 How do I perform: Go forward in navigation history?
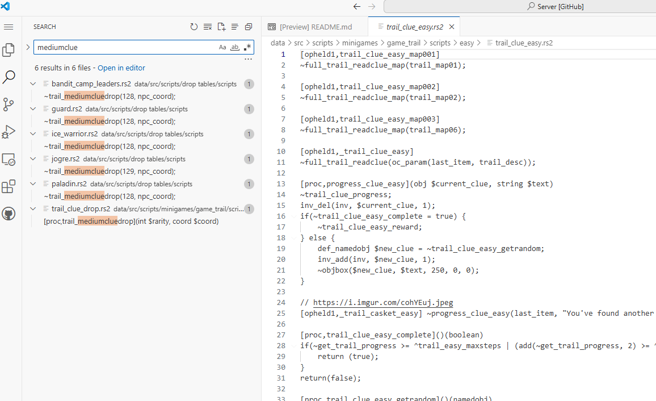(372, 6)
